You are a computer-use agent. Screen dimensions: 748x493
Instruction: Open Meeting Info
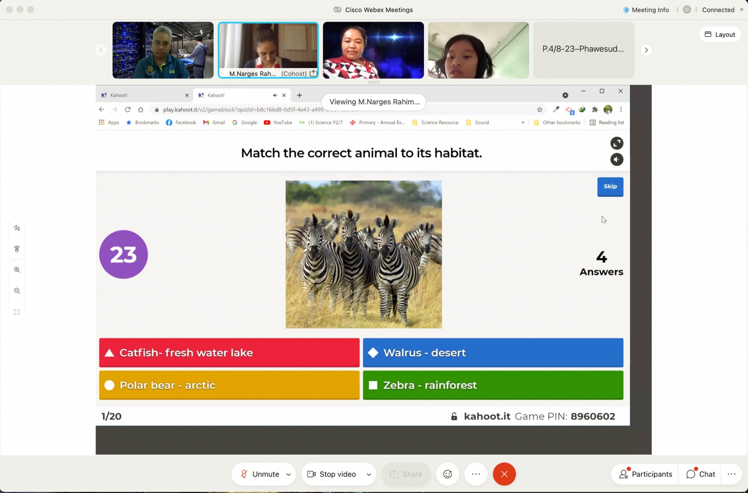pos(646,10)
